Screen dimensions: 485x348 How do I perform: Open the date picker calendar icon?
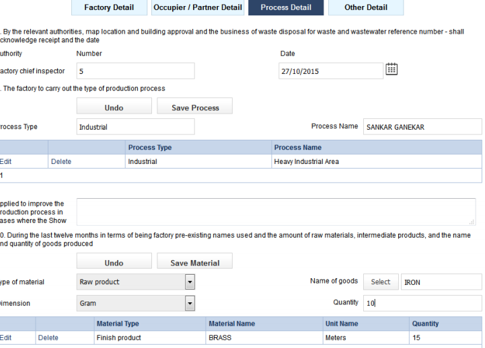(x=391, y=69)
